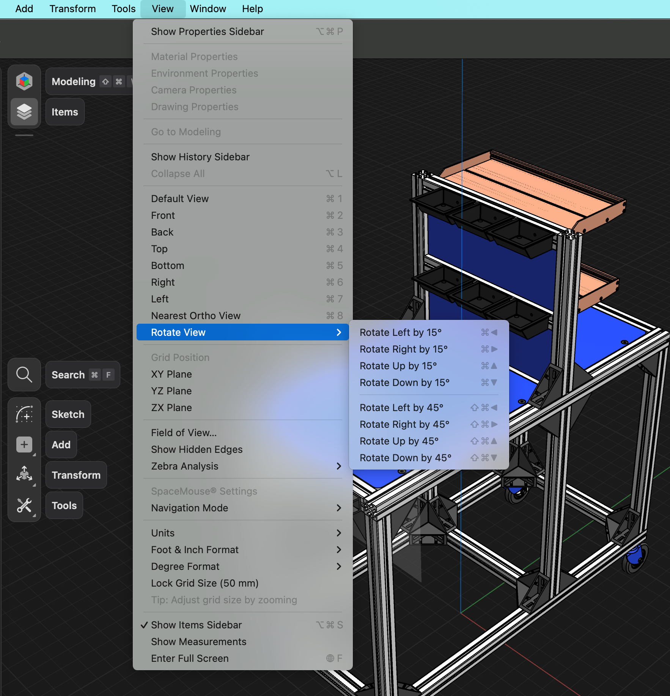Open the Transform menu in menu bar

72,9
